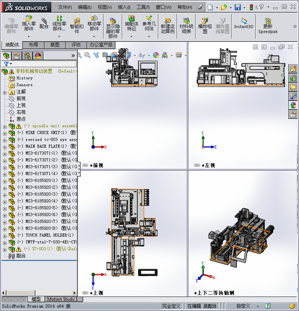Open Assembly Features (装配体特征) tool
Image resolution: width=299 pixels, height=311 pixels.
[x=131, y=18]
